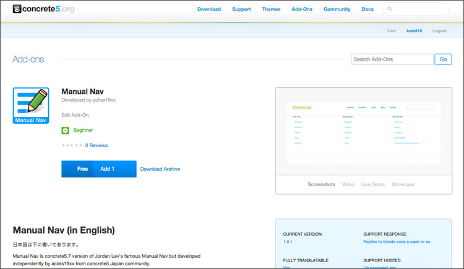Open the Add-Ons navigation item
This screenshot has width=464, height=269.
302,9
